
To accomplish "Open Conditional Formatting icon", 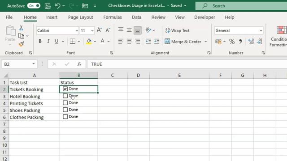I will coord(282,30).
